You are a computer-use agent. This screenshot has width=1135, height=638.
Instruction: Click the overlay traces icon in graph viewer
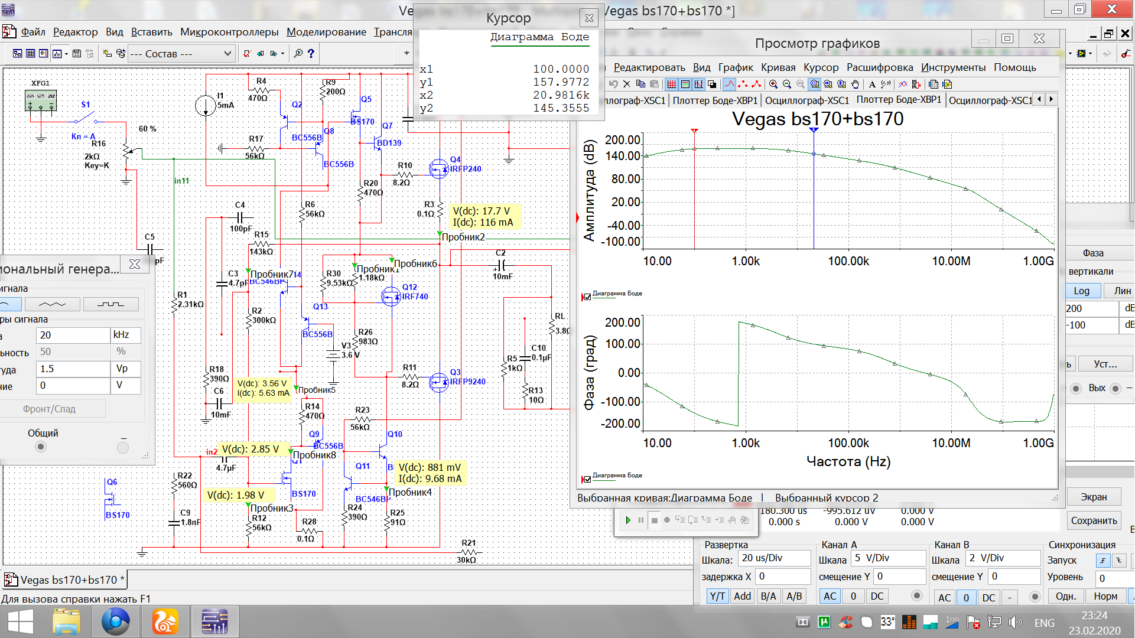click(903, 84)
